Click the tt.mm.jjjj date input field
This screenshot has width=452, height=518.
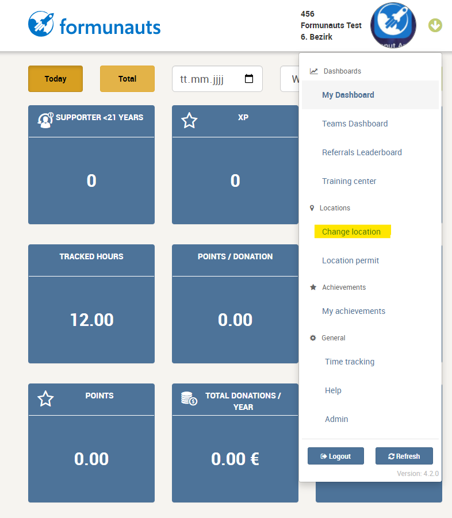pyautogui.click(x=217, y=79)
